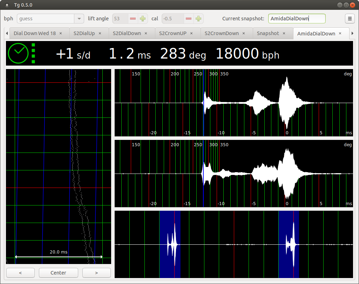Close the AmidaDialDown tab

pos(340,33)
